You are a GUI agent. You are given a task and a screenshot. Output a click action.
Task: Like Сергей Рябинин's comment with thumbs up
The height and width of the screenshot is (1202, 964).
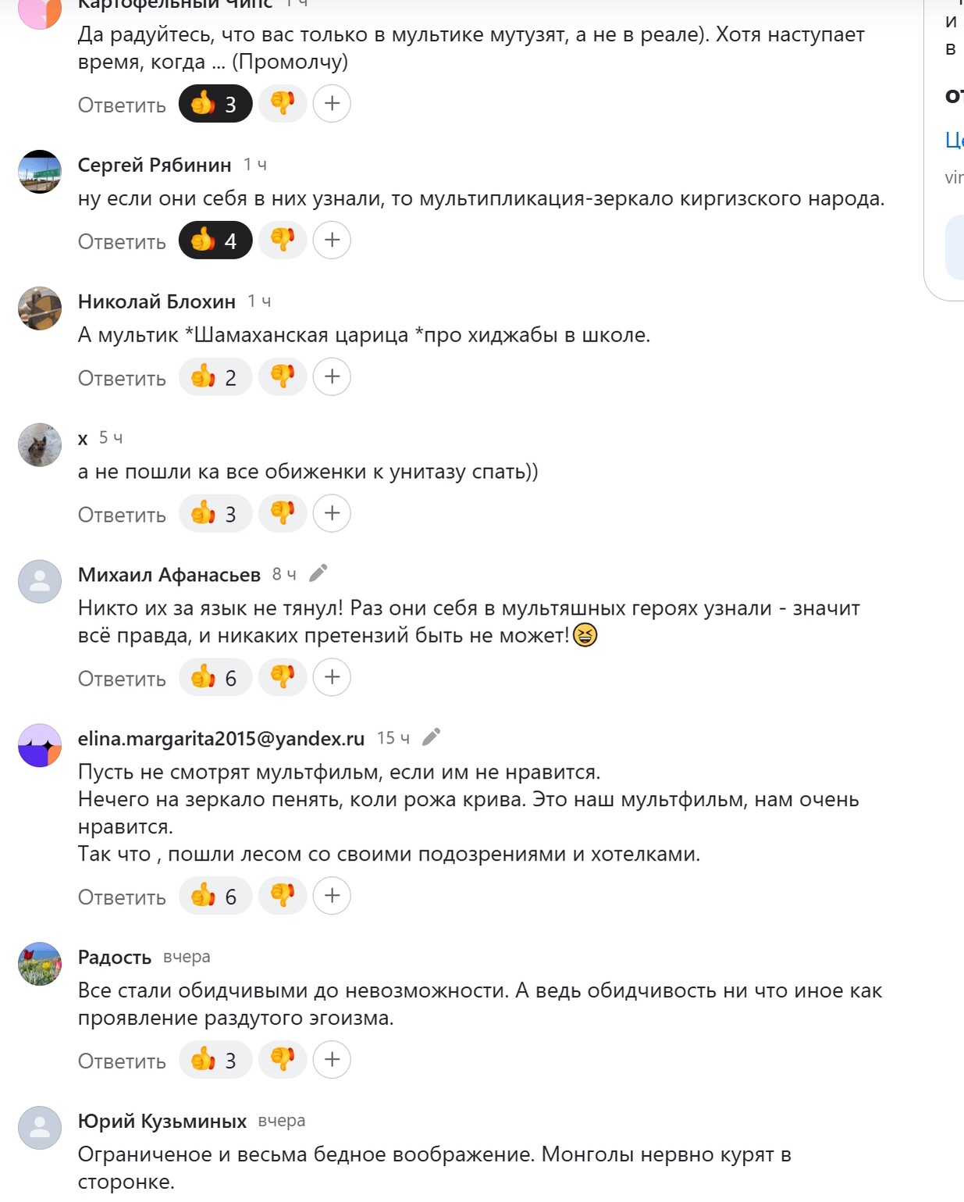coord(215,241)
